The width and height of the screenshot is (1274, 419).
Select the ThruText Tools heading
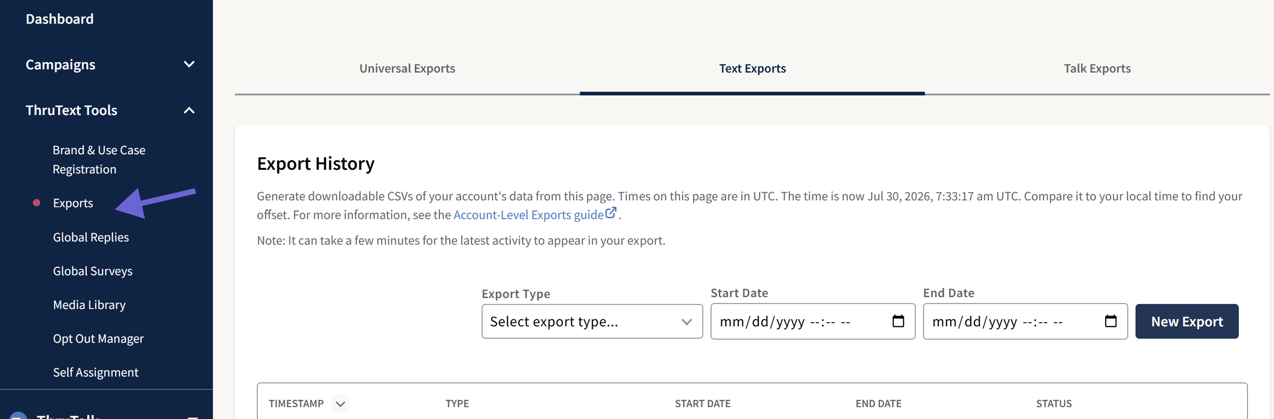pos(71,110)
